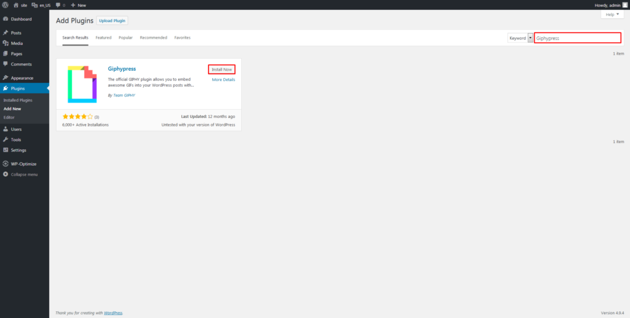Viewport: 630px width, 318px height.
Task: Click the New label in admin bar
Action: point(82,5)
